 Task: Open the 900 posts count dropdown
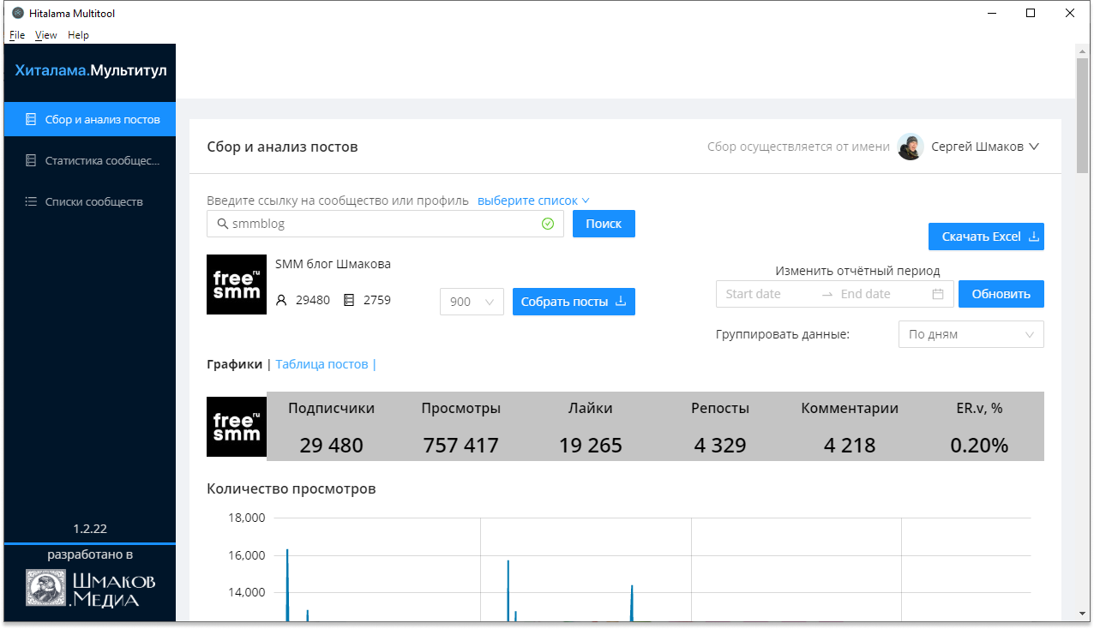tap(472, 302)
